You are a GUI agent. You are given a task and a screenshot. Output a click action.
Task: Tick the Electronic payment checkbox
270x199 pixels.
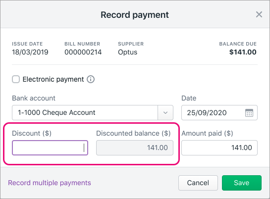coord(16,79)
